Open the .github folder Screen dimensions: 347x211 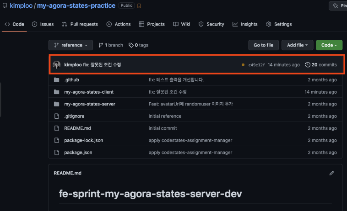point(71,79)
